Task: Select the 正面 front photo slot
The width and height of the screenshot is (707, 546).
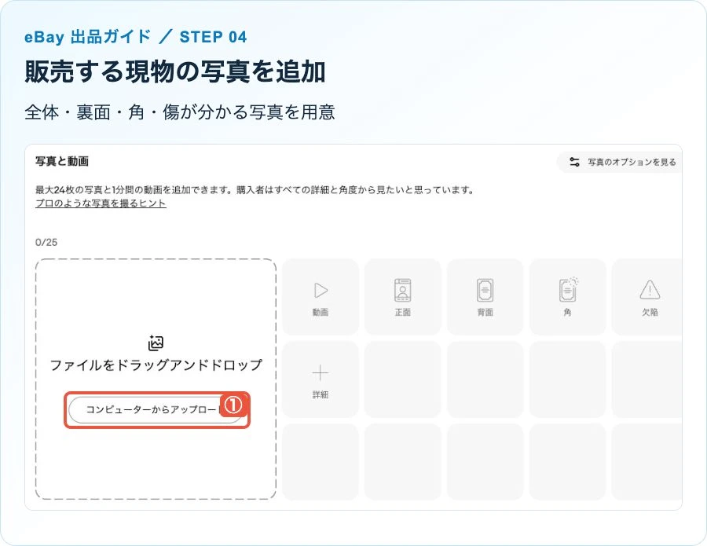Action: pos(403,297)
